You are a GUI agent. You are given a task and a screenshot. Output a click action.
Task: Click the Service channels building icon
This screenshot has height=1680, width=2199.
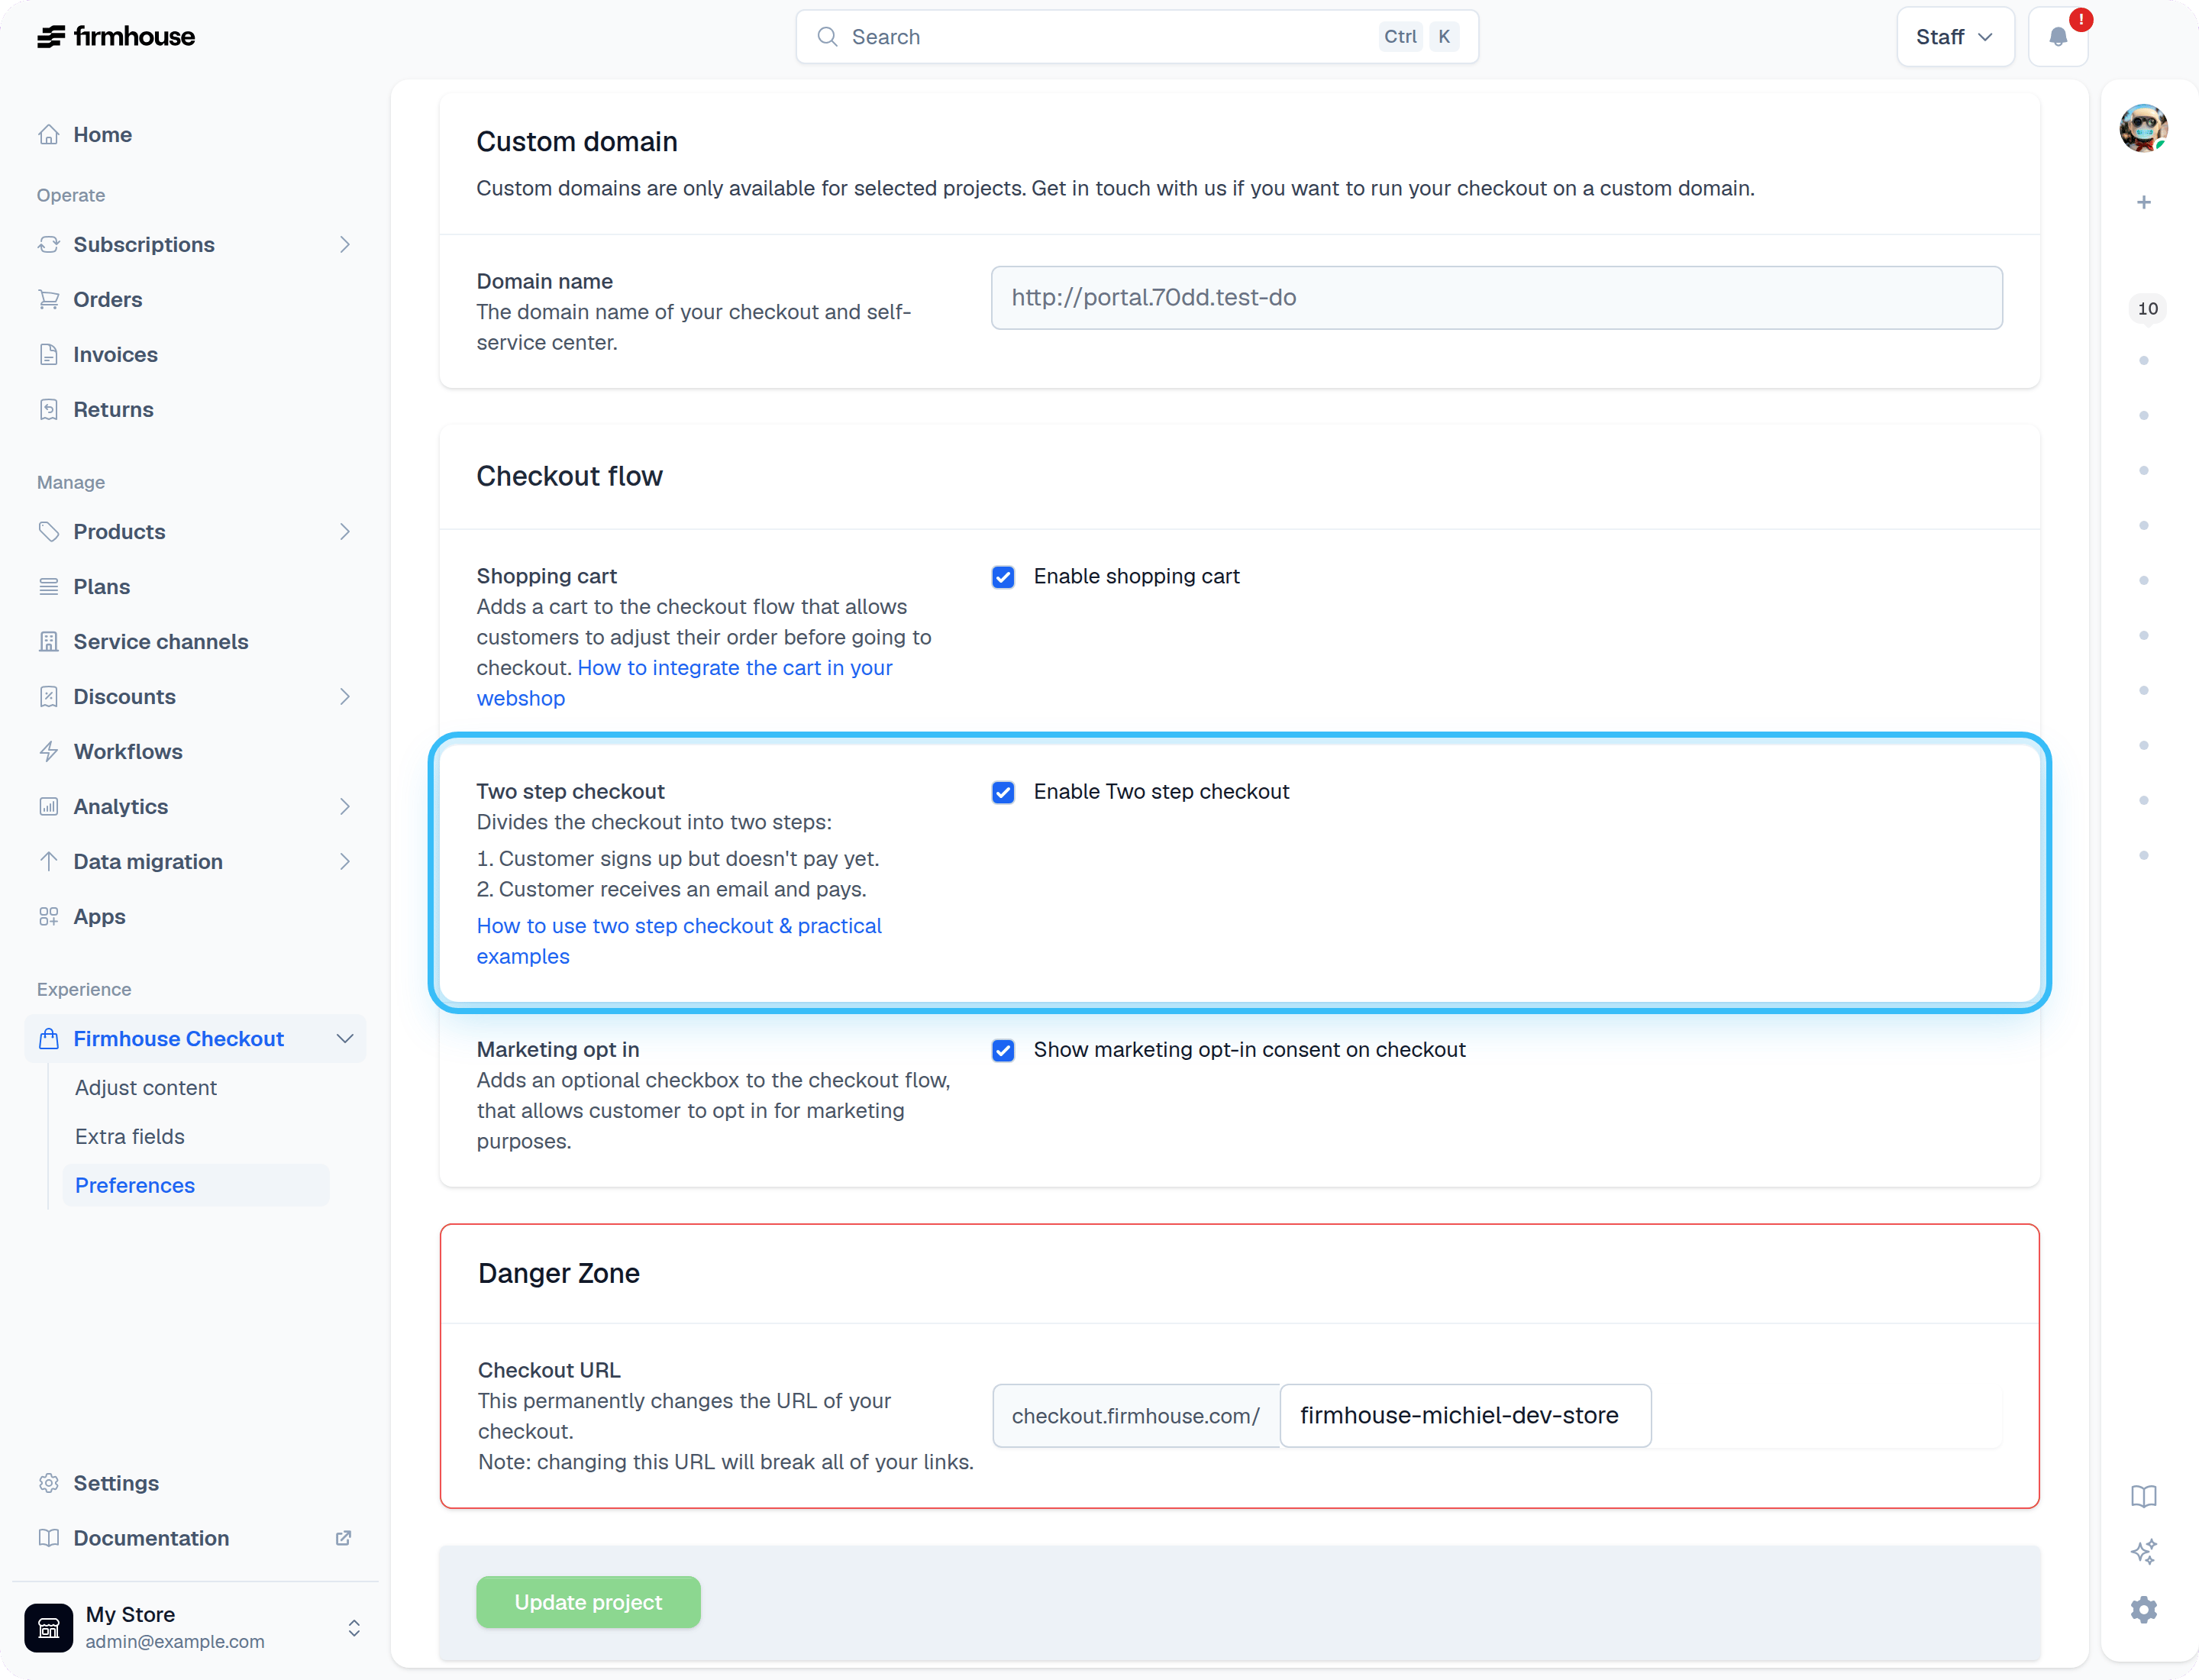49,642
